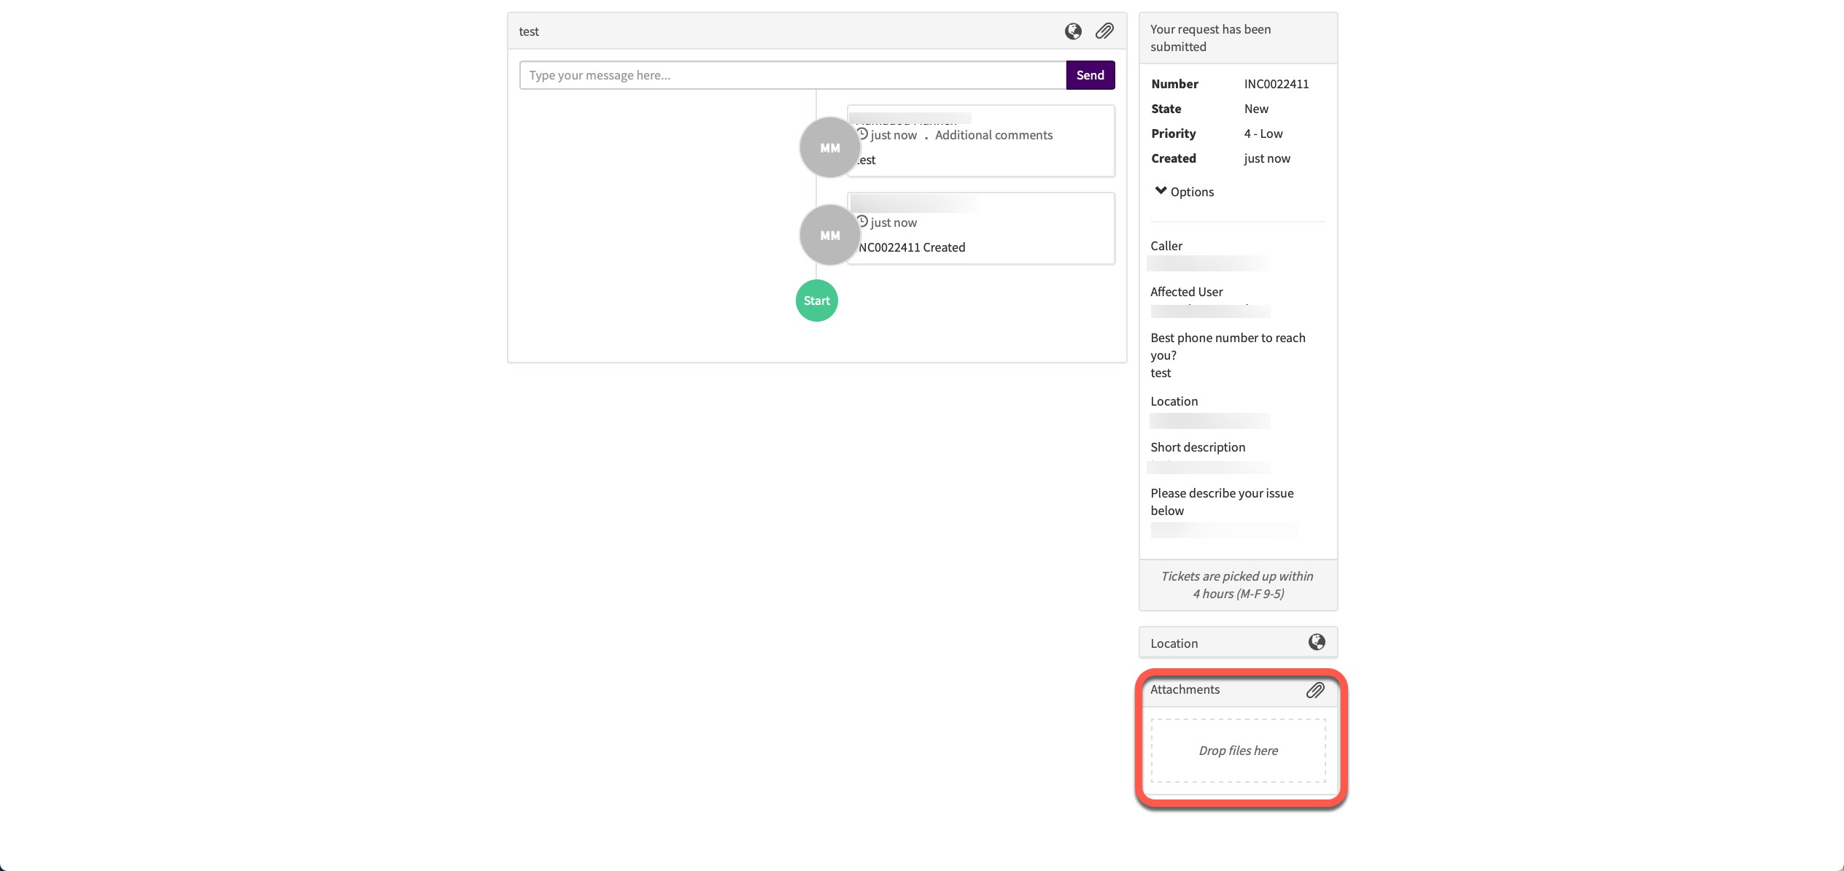Click the MM avatar on the Additional comments entry
Viewport: 1844px width, 871px height.
tap(829, 148)
